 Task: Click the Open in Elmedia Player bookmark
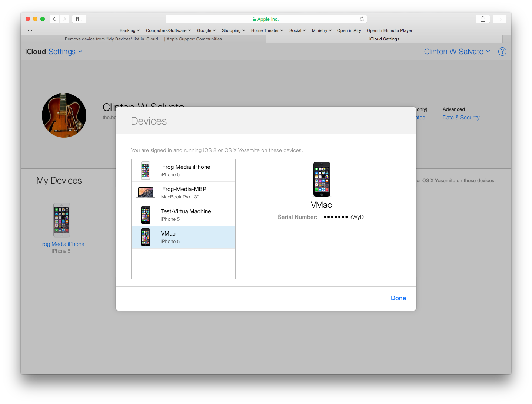pyautogui.click(x=389, y=30)
